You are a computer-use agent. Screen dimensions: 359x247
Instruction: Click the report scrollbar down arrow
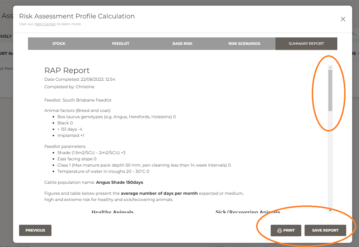tap(330, 210)
